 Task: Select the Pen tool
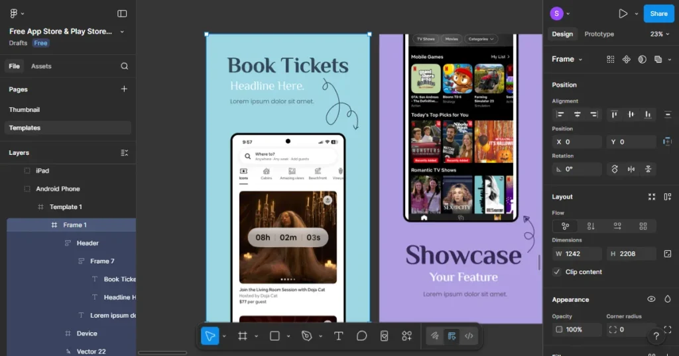(x=306, y=336)
